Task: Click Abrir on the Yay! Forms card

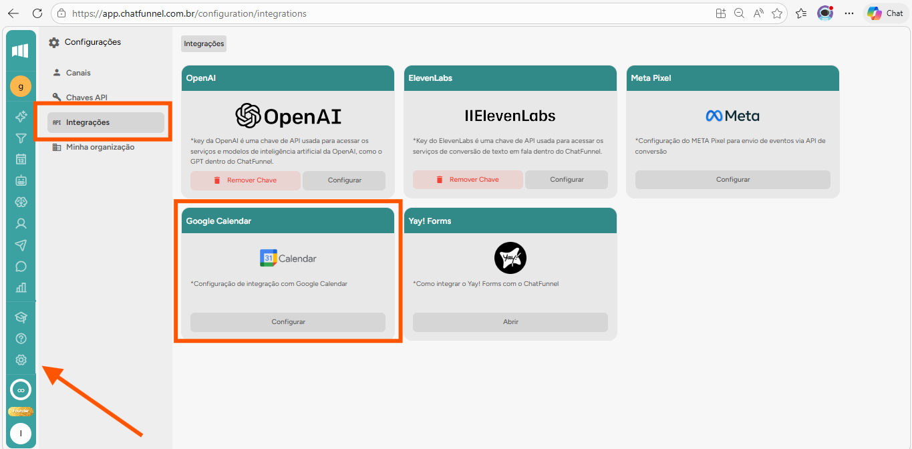Action: click(x=510, y=322)
